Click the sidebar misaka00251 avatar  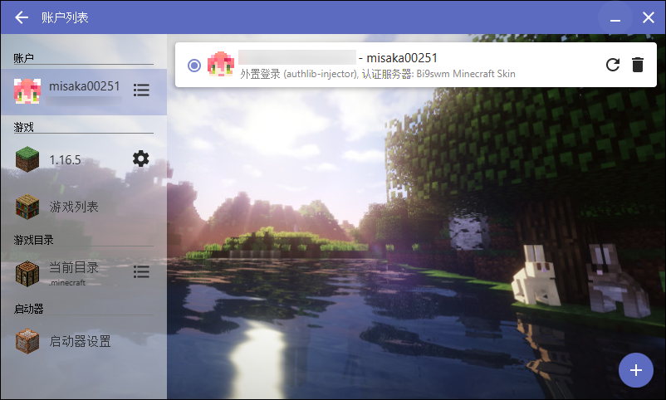click(27, 90)
